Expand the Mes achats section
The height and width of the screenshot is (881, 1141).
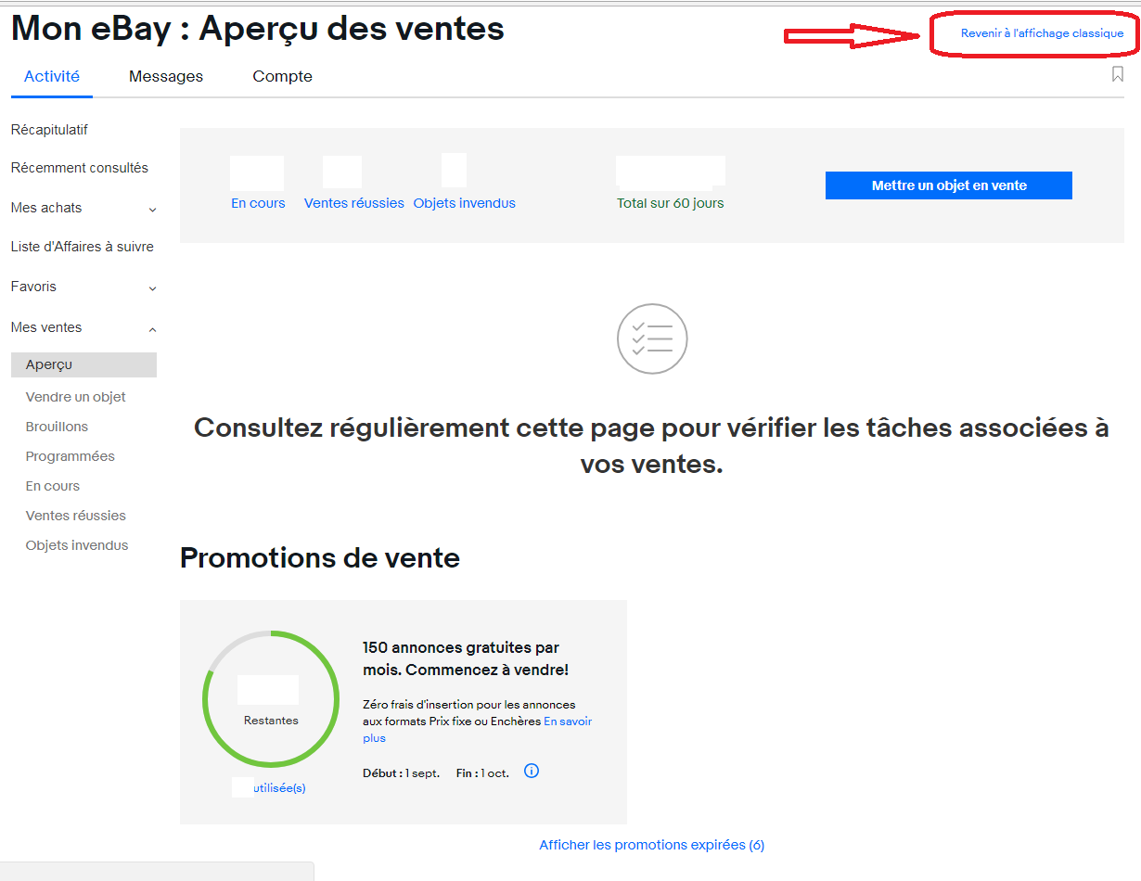152,210
